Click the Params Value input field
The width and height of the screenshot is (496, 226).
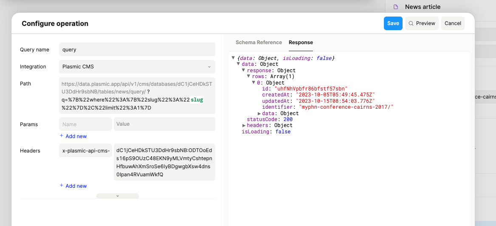point(164,124)
